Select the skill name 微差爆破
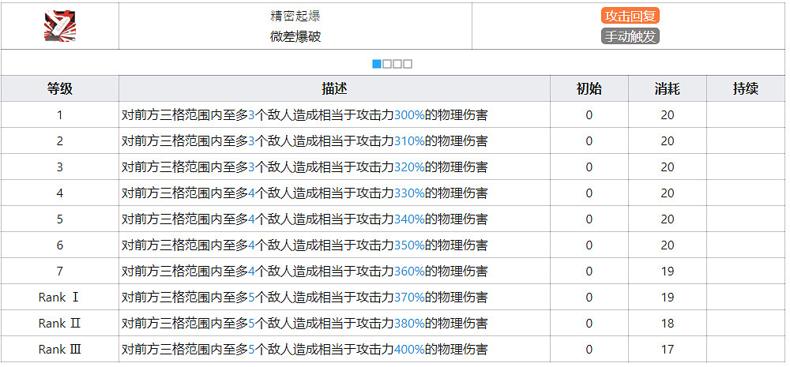The width and height of the screenshot is (790, 367). (x=295, y=37)
